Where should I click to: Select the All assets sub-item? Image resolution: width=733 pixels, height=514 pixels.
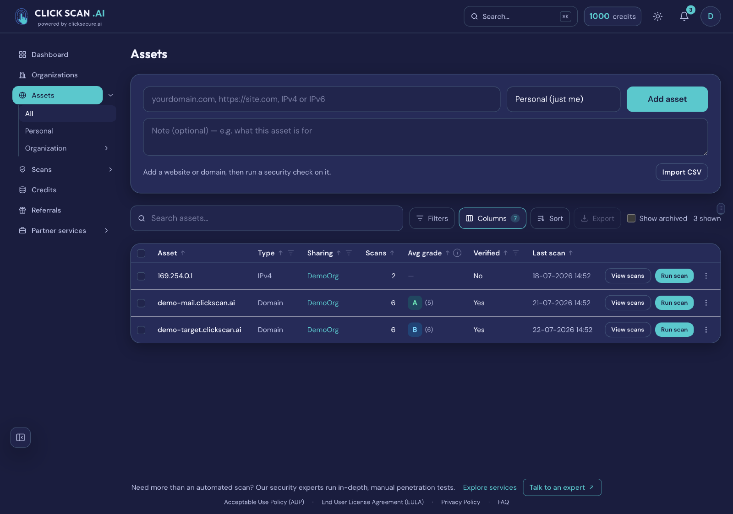tap(67, 114)
